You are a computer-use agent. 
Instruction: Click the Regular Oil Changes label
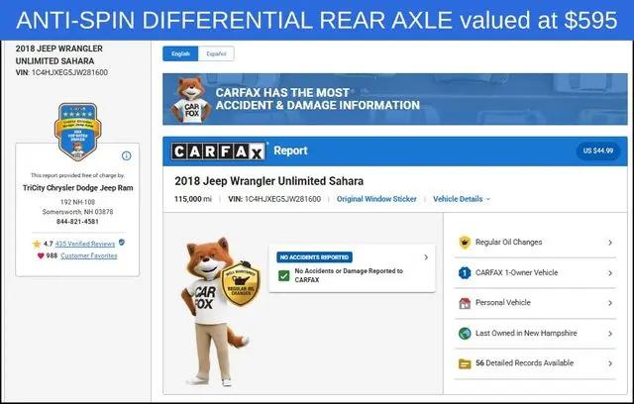508,243
